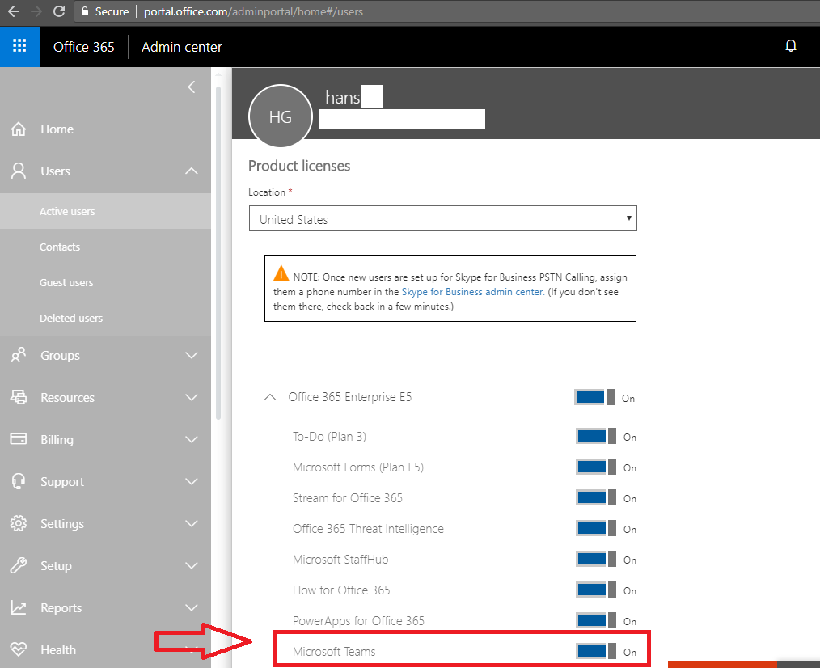
Task: Open the notifications bell
Action: point(791,46)
